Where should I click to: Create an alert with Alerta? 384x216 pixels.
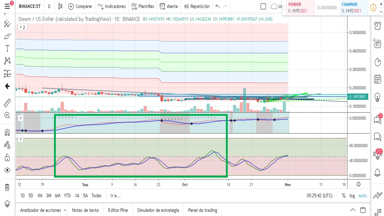(169, 6)
